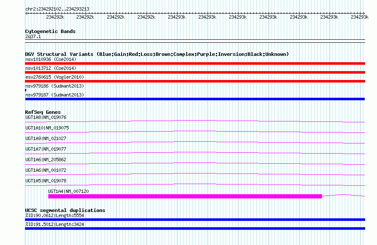Screen dimensions: 377x245
Task: Select the %ID:91.5012|Length:3424 duplication label
Action: (55, 224)
